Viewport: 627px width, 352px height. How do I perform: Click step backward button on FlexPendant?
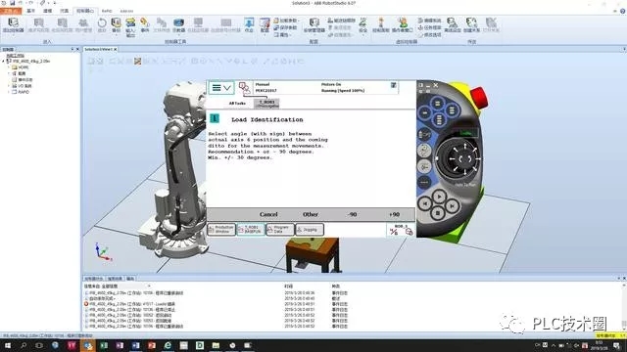(x=424, y=204)
